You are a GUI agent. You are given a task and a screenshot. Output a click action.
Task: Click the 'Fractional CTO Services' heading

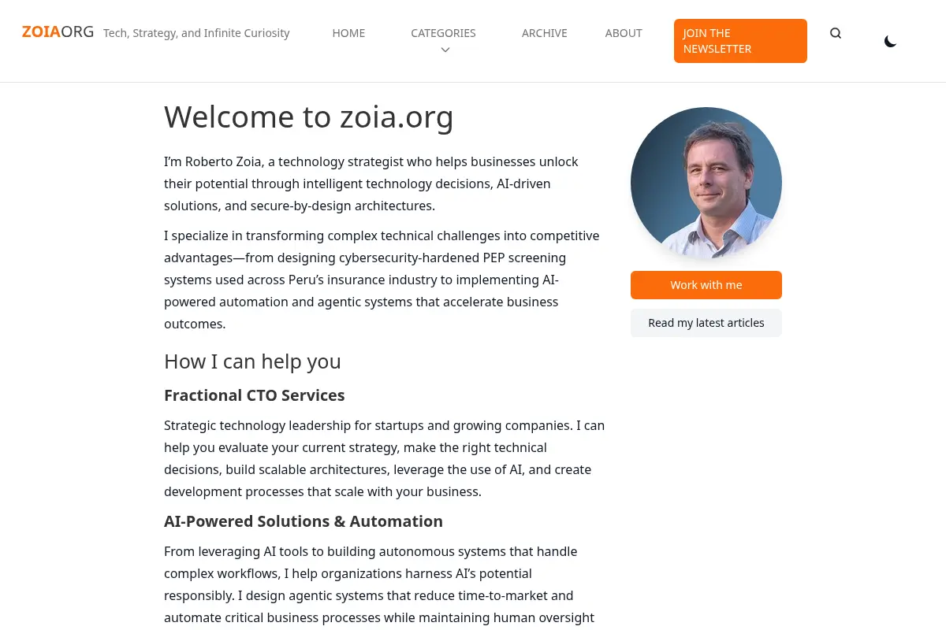click(x=255, y=395)
